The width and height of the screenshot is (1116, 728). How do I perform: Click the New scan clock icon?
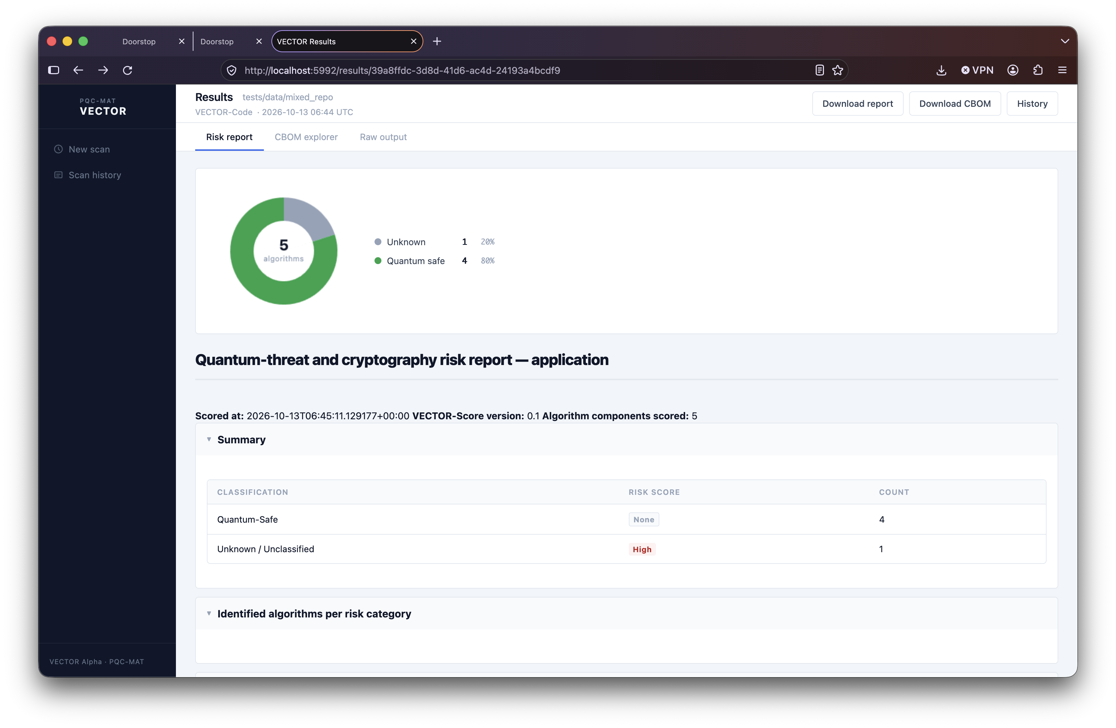[x=58, y=149]
